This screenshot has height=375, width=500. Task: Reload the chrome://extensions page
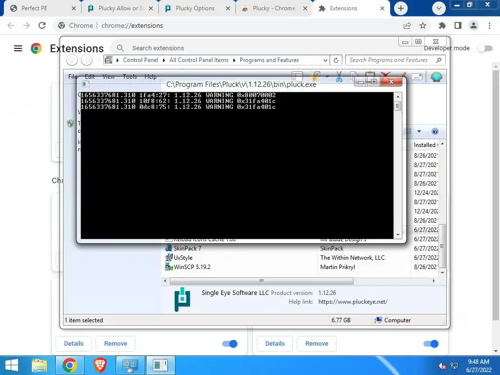tap(42, 25)
